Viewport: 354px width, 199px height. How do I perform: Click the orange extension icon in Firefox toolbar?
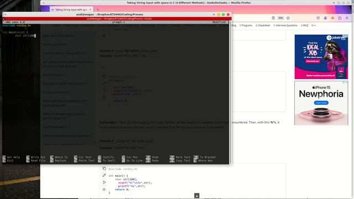pyautogui.click(x=332, y=18)
